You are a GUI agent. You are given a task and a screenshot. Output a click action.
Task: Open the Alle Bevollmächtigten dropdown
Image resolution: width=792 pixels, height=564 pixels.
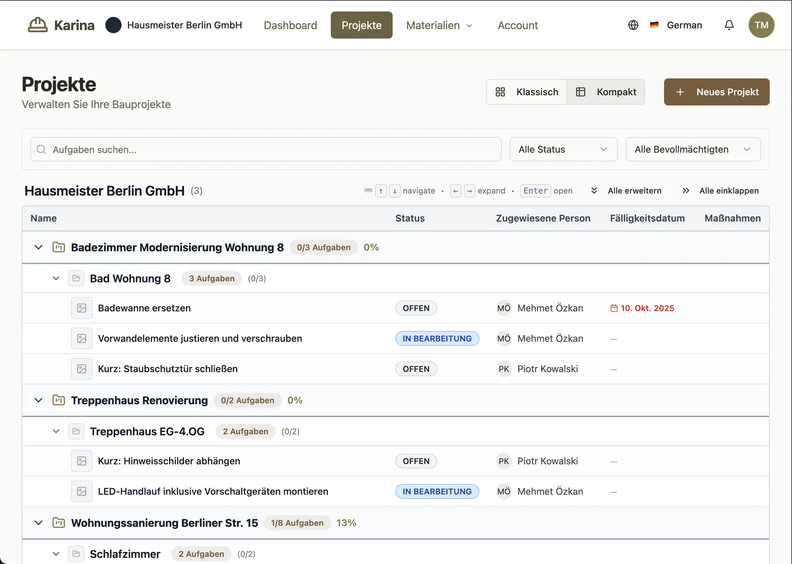[x=693, y=149]
